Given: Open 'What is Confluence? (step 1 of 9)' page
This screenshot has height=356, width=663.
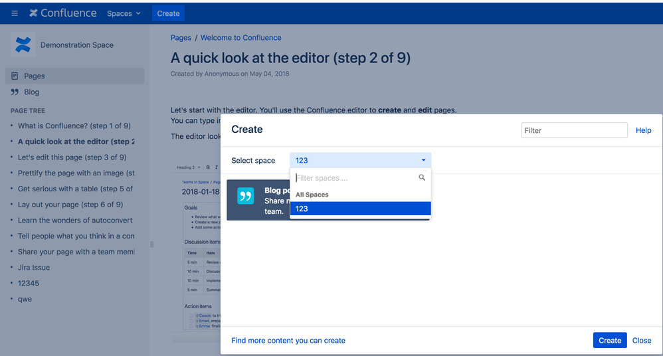Looking at the screenshot, I should click(74, 126).
